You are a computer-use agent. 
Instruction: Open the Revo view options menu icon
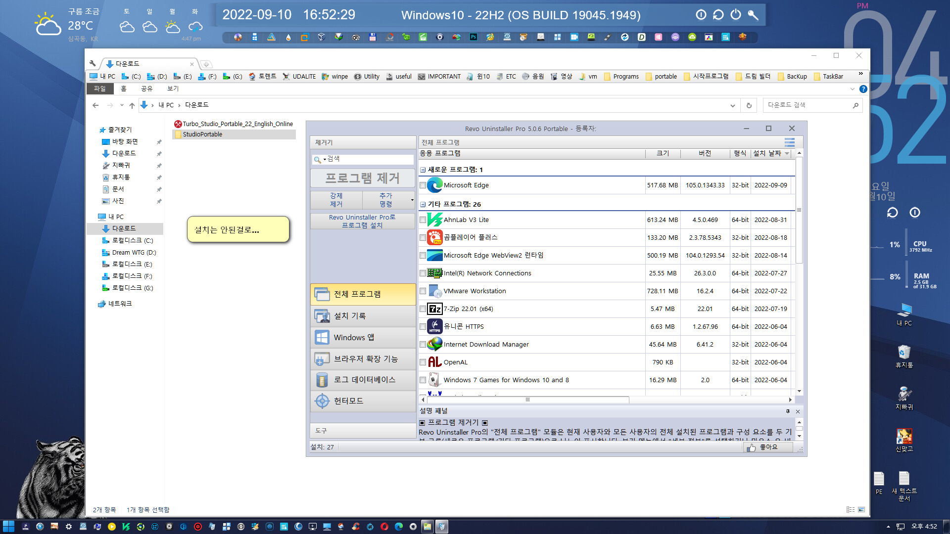790,142
